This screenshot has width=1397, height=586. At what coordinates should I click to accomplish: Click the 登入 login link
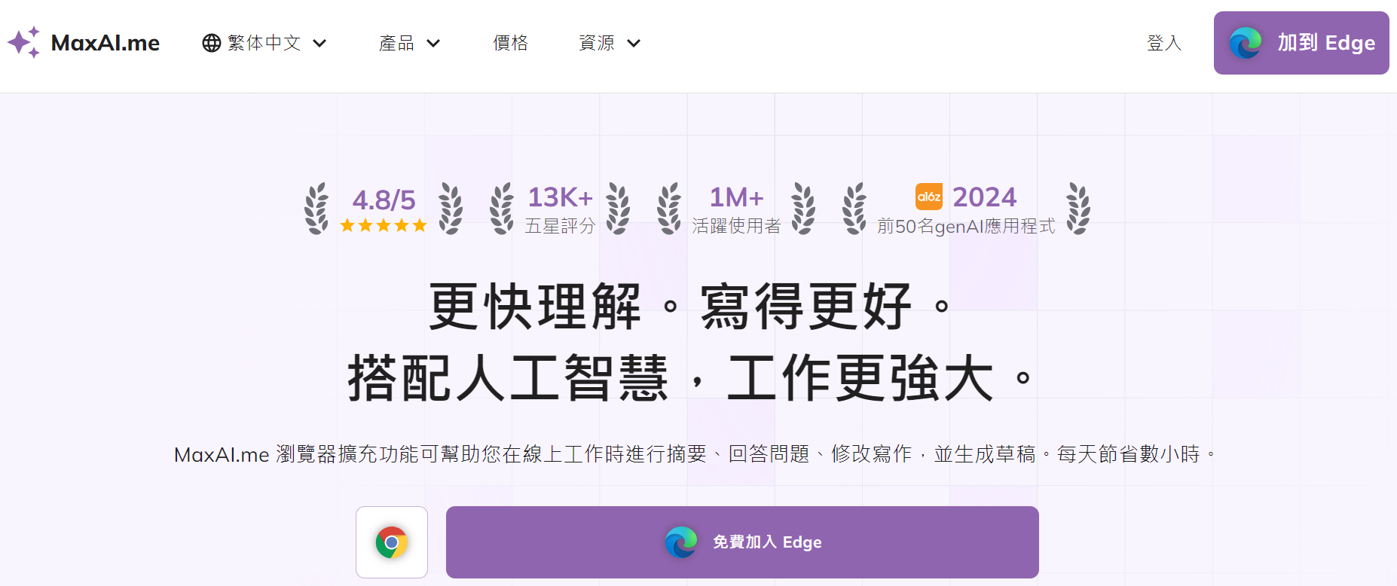click(x=1164, y=43)
